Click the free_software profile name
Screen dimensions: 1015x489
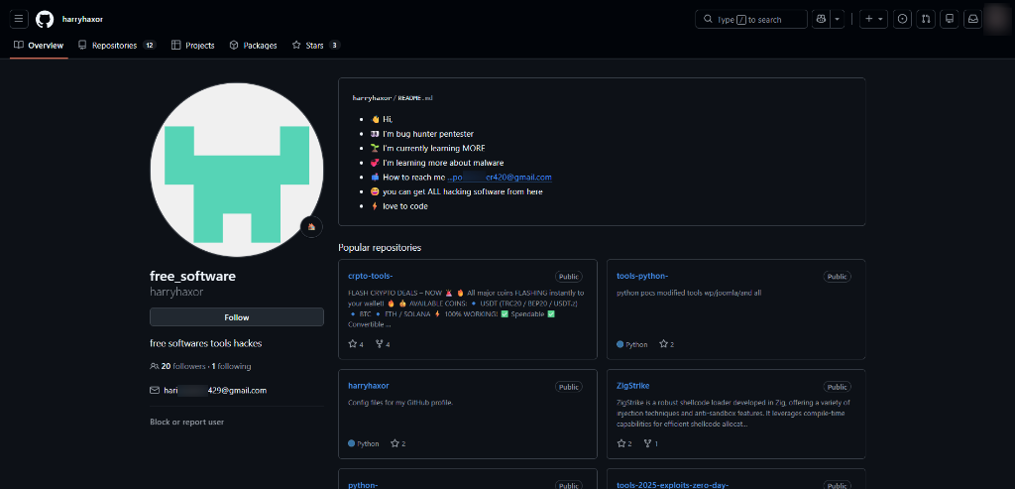pos(193,277)
